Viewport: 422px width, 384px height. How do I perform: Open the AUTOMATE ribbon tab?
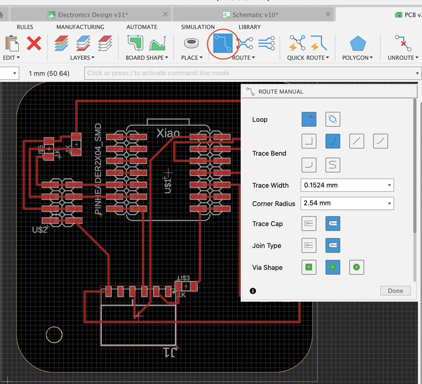[141, 27]
